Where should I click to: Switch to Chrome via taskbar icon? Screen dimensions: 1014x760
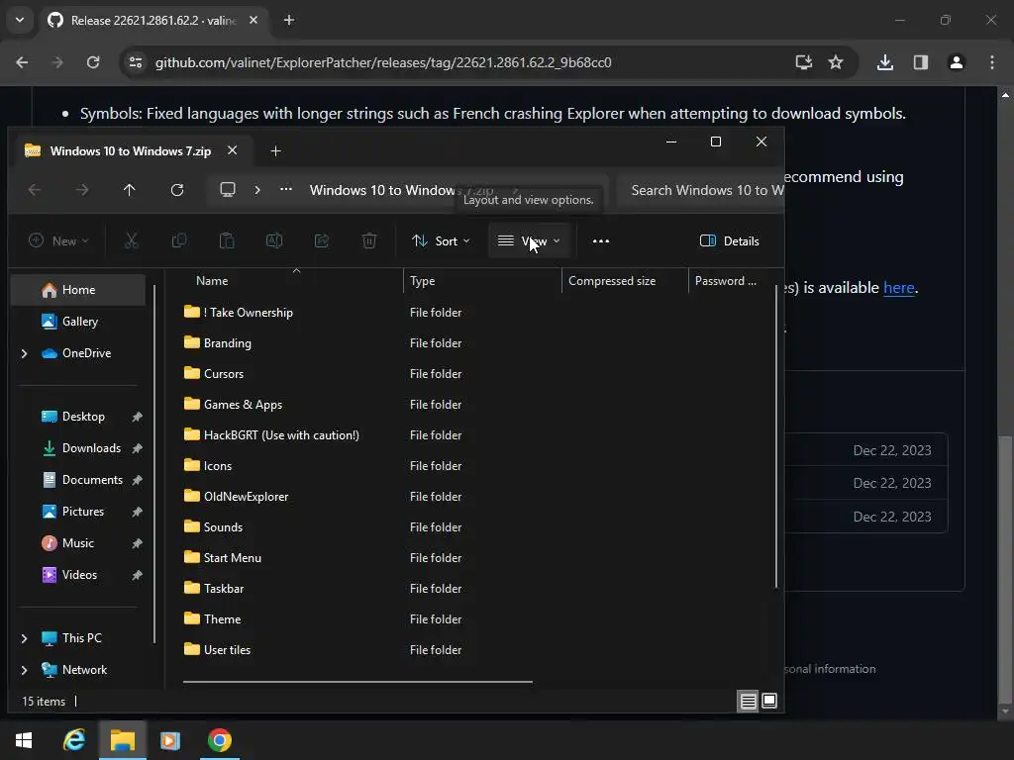[219, 740]
